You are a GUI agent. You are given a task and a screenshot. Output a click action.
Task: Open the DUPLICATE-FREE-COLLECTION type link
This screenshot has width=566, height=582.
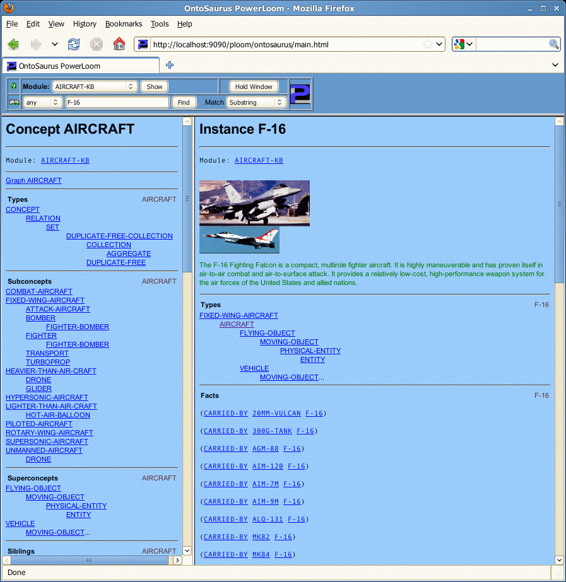pos(119,236)
